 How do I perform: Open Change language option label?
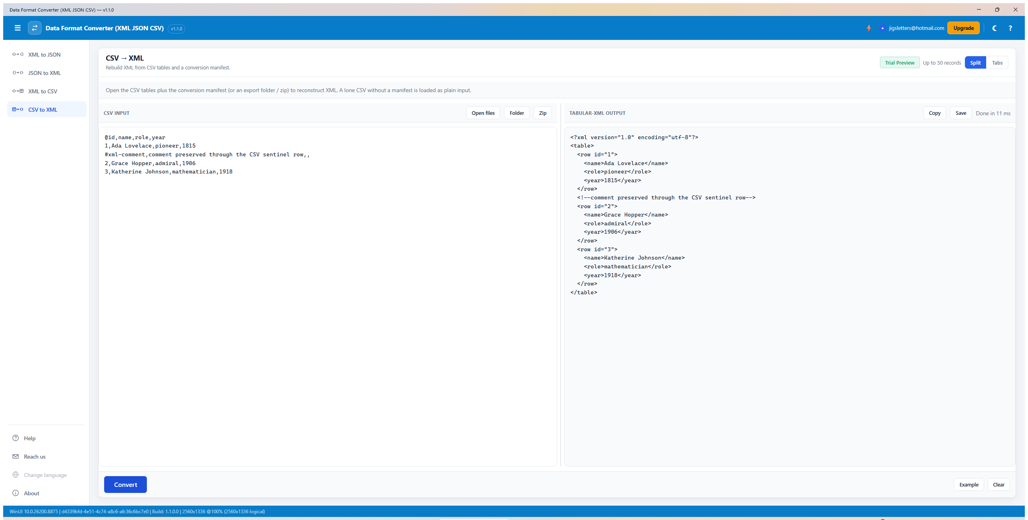(45, 475)
